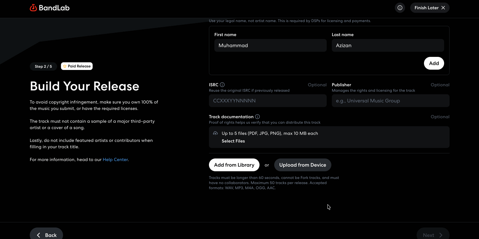Click the Track documentation info icon
Viewport: 479px width, 239px height.
[258, 117]
